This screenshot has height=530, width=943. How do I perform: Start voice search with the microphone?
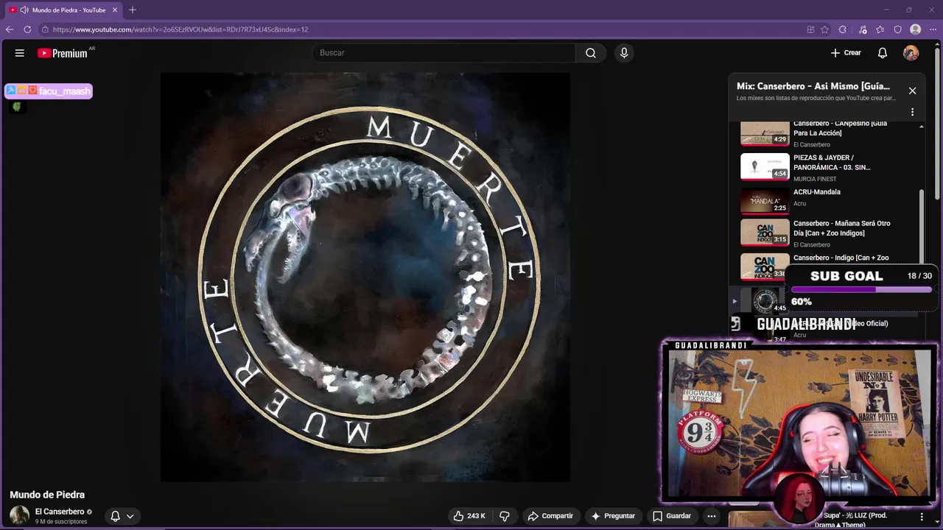pyautogui.click(x=624, y=53)
